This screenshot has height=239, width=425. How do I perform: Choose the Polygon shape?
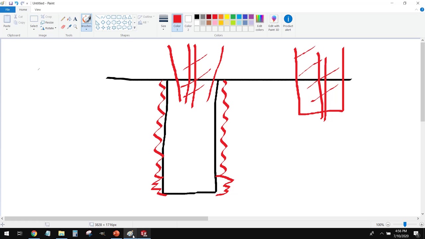(x=124, y=17)
